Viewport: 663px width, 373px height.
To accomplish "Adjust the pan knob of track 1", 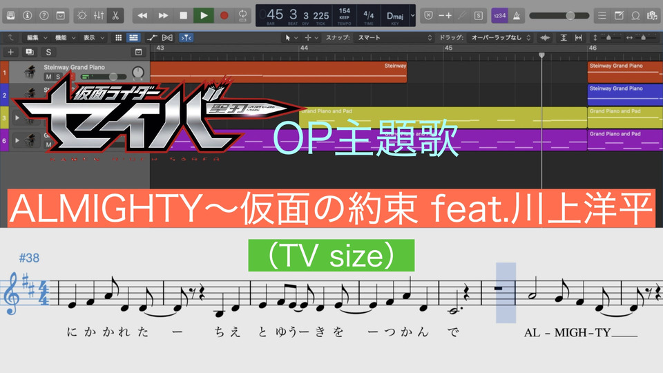I will pos(138,73).
